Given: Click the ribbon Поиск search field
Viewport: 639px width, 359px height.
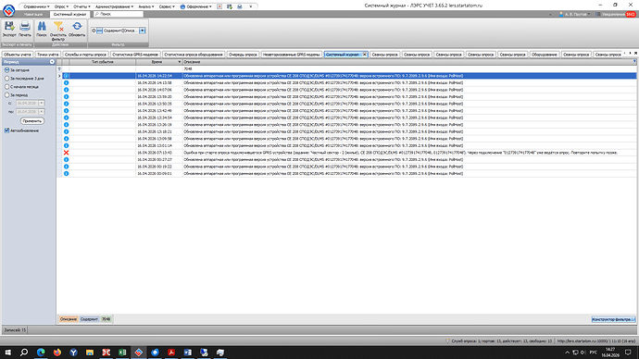Looking at the screenshot, I should (119, 14).
